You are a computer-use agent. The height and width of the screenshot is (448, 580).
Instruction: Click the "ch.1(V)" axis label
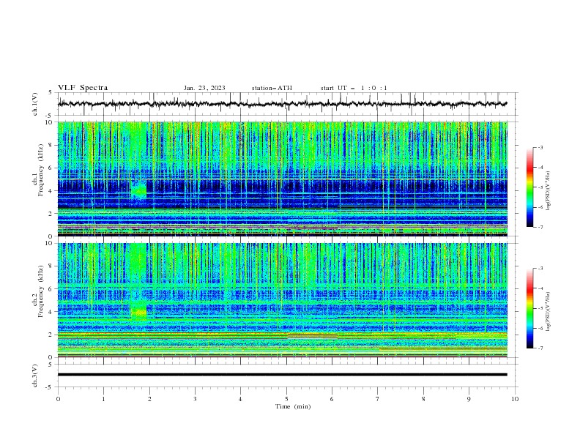(x=35, y=104)
